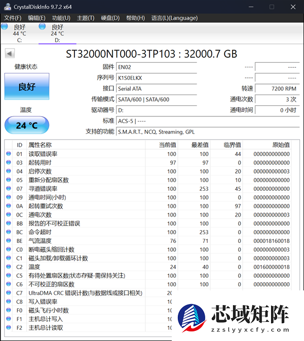Click the rotation speed 7200 RPM field
Image resolution: width=304 pixels, height=341 pixels.
pyautogui.click(x=277, y=89)
